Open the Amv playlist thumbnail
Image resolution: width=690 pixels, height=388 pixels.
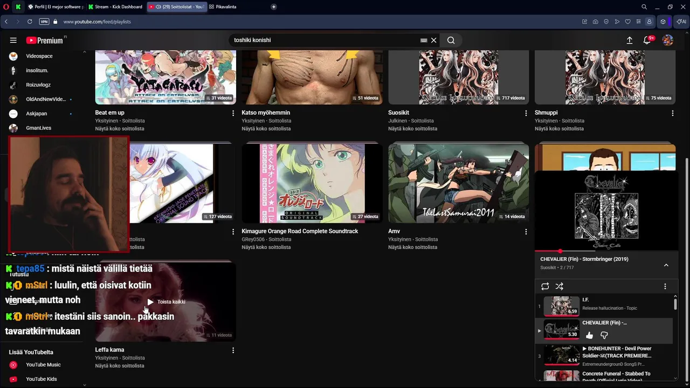pyautogui.click(x=459, y=183)
